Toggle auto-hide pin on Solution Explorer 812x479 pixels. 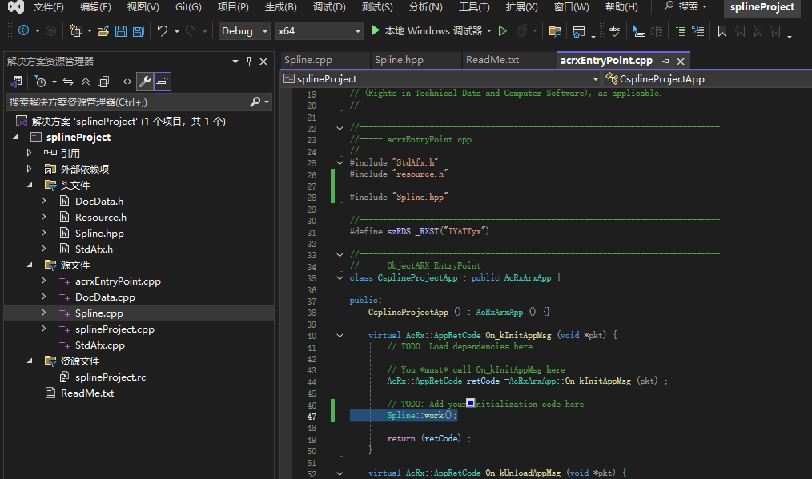249,61
